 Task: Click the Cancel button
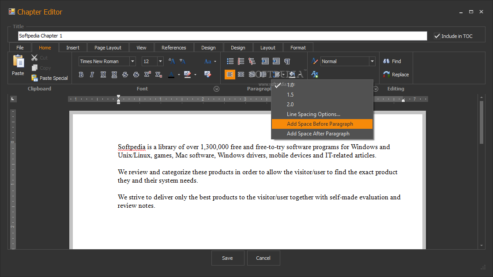263,258
